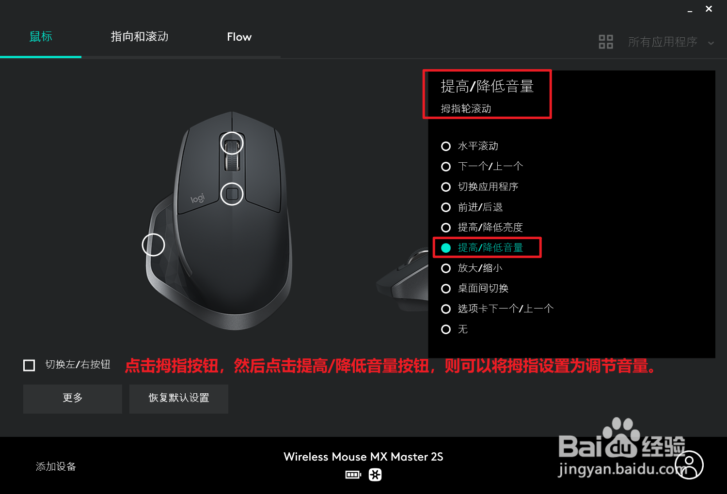This screenshot has height=494, width=727.
Task: Open the user account profile icon
Action: 689,465
